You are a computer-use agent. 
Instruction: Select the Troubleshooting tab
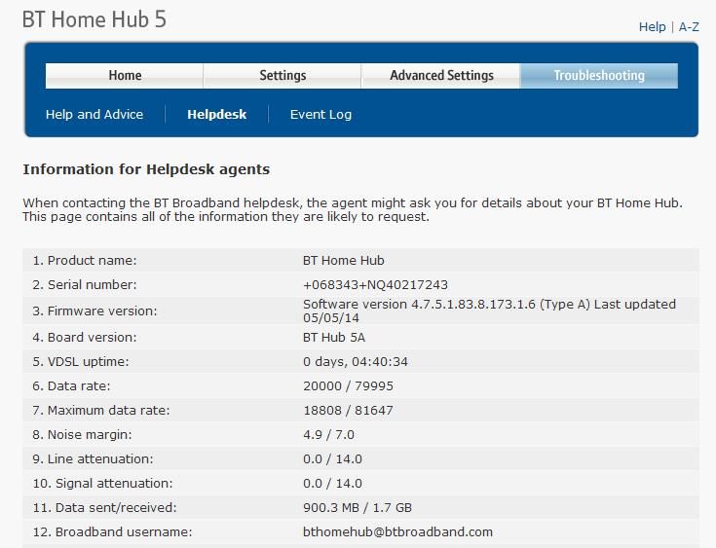599,76
